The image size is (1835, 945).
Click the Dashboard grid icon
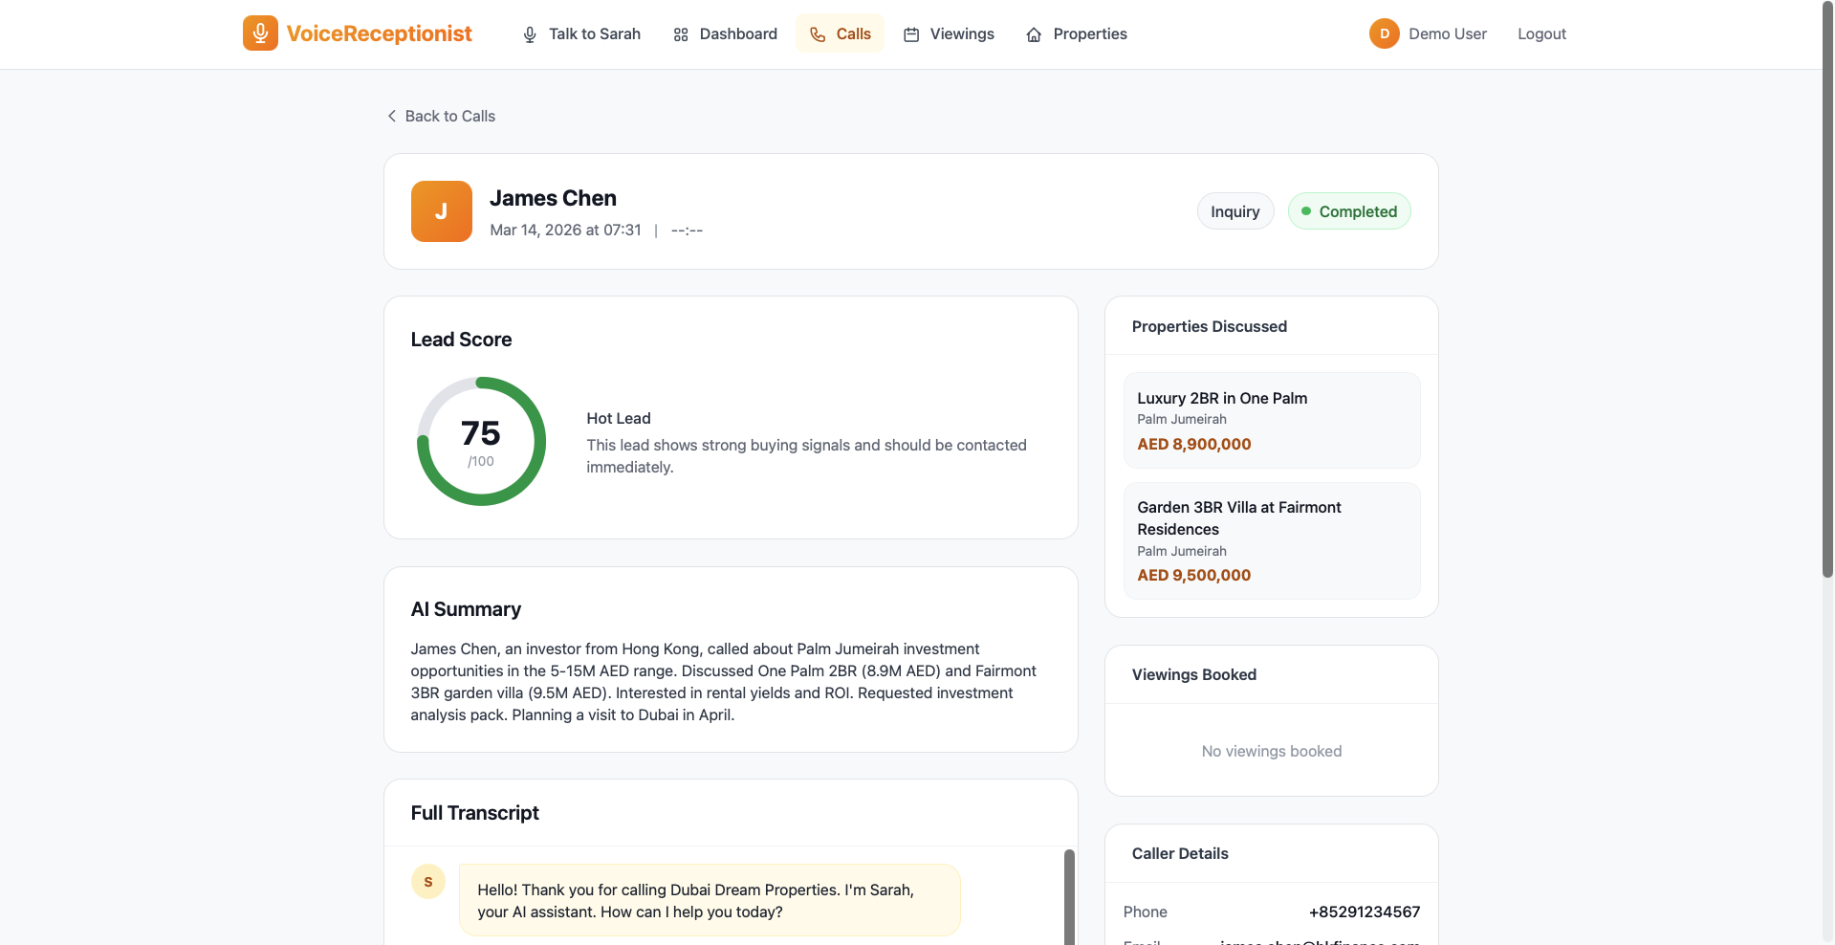pos(681,34)
